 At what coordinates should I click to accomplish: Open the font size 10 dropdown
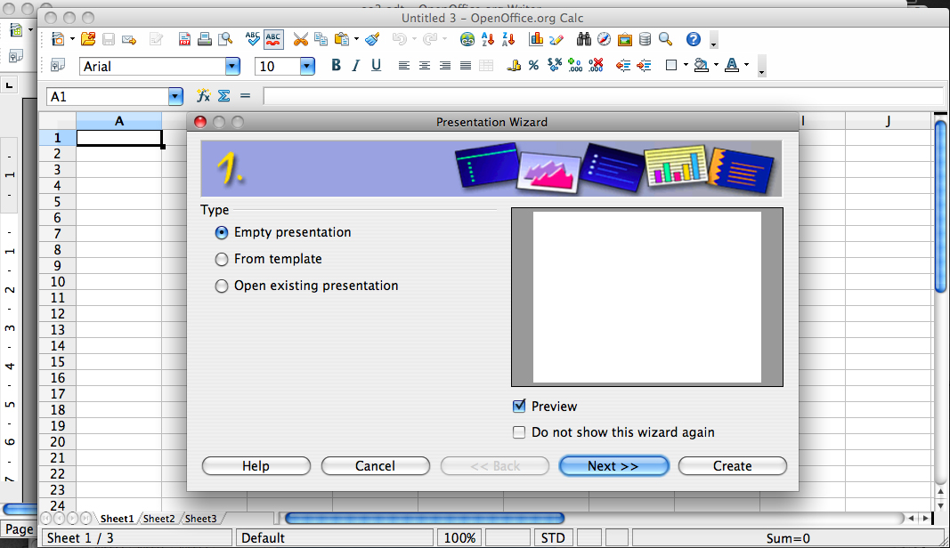[x=308, y=66]
